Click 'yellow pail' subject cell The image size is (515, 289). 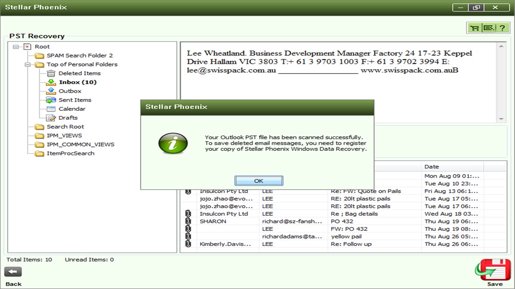point(346,236)
